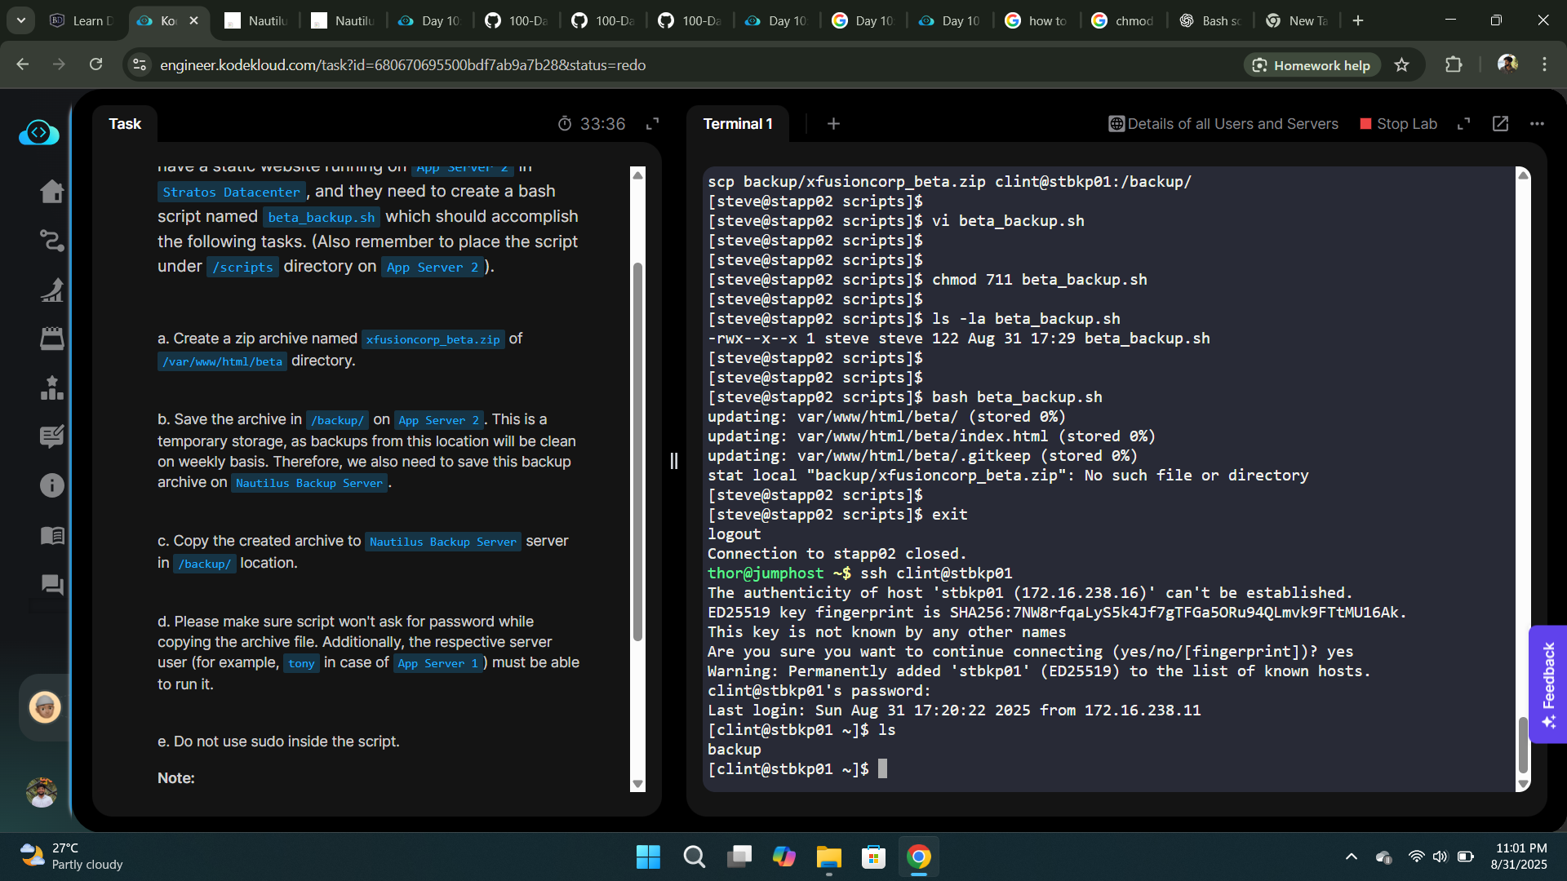Expand the Task panel to fullscreen
Screen dimensions: 1567x881
click(x=652, y=124)
